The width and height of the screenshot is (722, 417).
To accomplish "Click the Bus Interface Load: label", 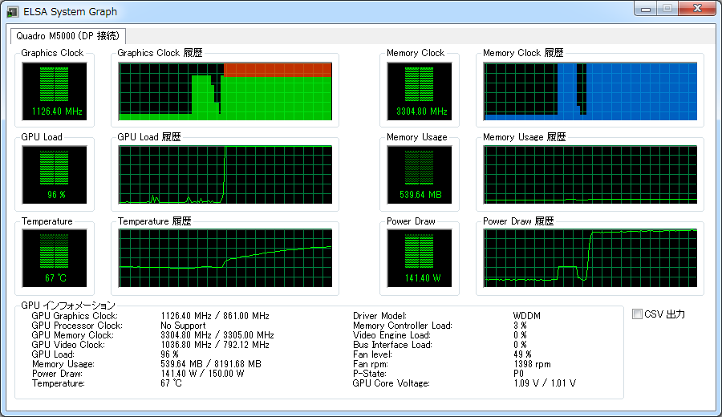I will tap(392, 345).
